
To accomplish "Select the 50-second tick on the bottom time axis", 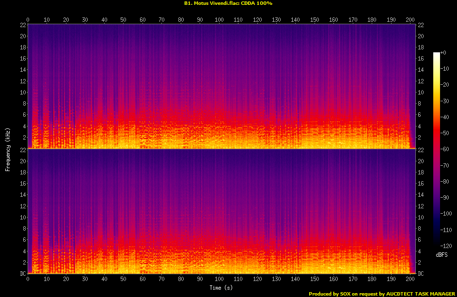I will click(x=123, y=280).
